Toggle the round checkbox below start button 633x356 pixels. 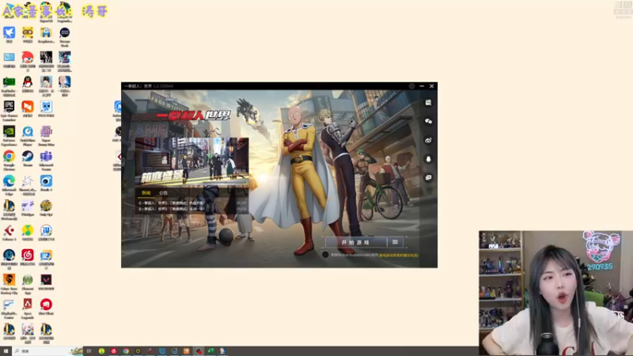coord(325,255)
